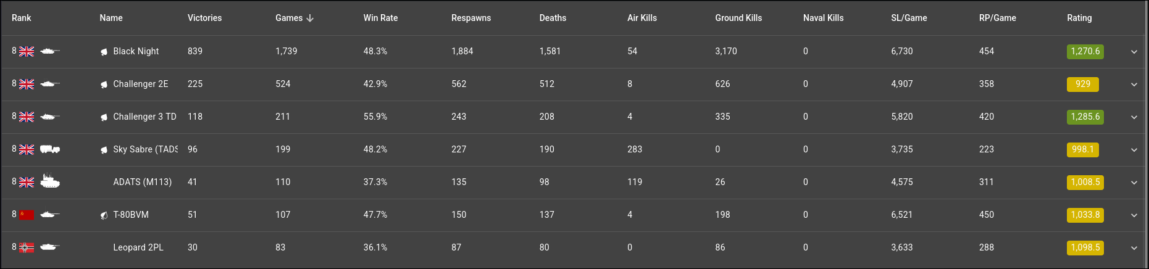Expand the Challenger 2E row chevron
This screenshot has width=1149, height=269.
click(x=1134, y=85)
